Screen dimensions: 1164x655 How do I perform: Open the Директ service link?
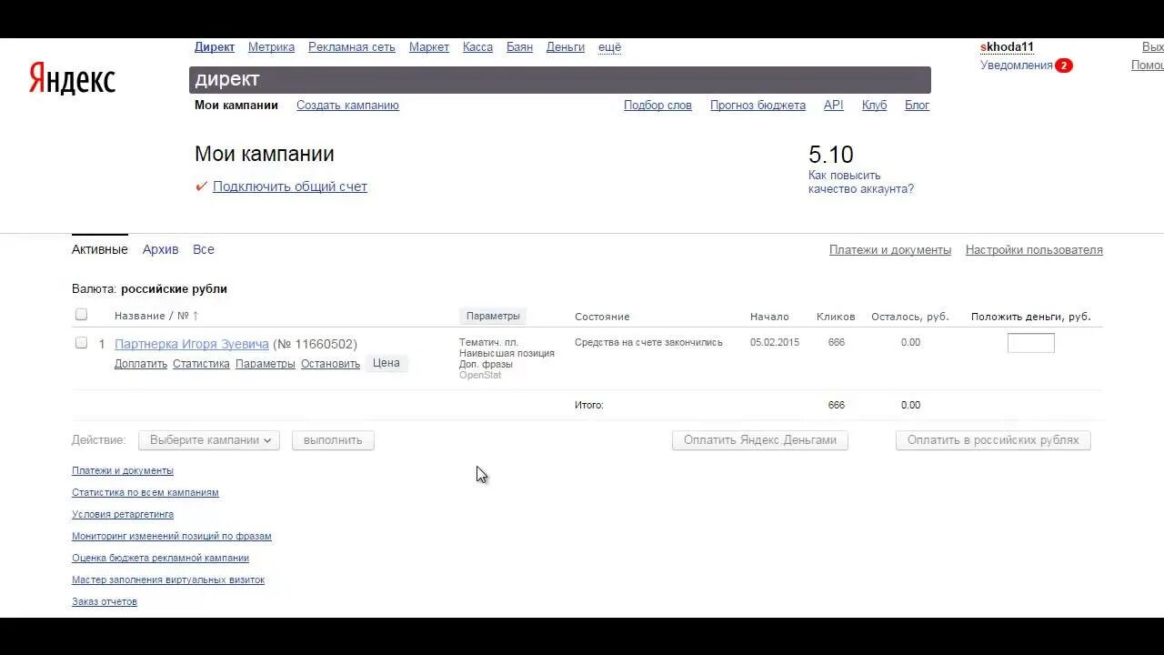tap(215, 47)
